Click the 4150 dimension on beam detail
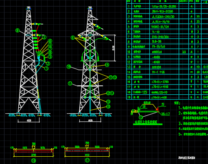Image resolution: width=208 pixels, height=164 pixels. (x=87, y=155)
